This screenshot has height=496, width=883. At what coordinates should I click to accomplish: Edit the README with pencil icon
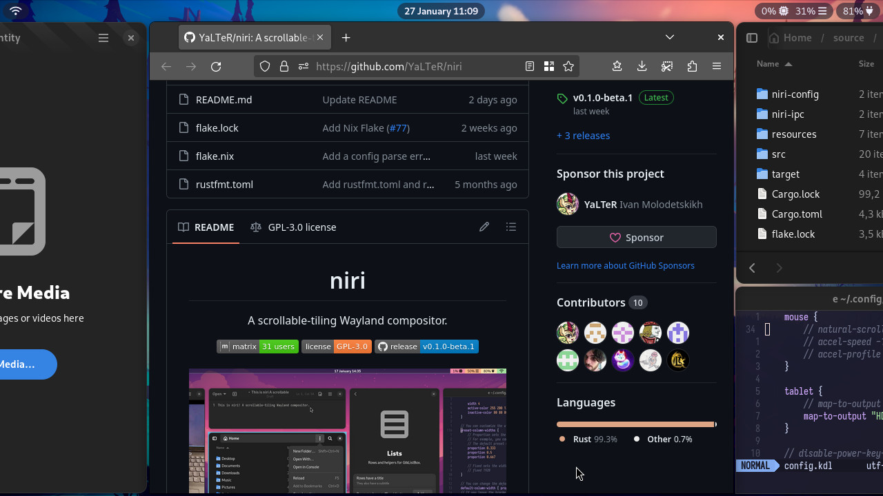click(x=484, y=227)
